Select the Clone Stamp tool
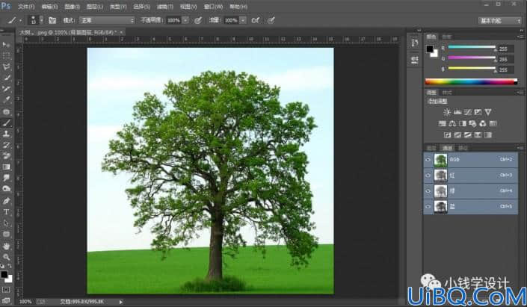 [x=6, y=134]
